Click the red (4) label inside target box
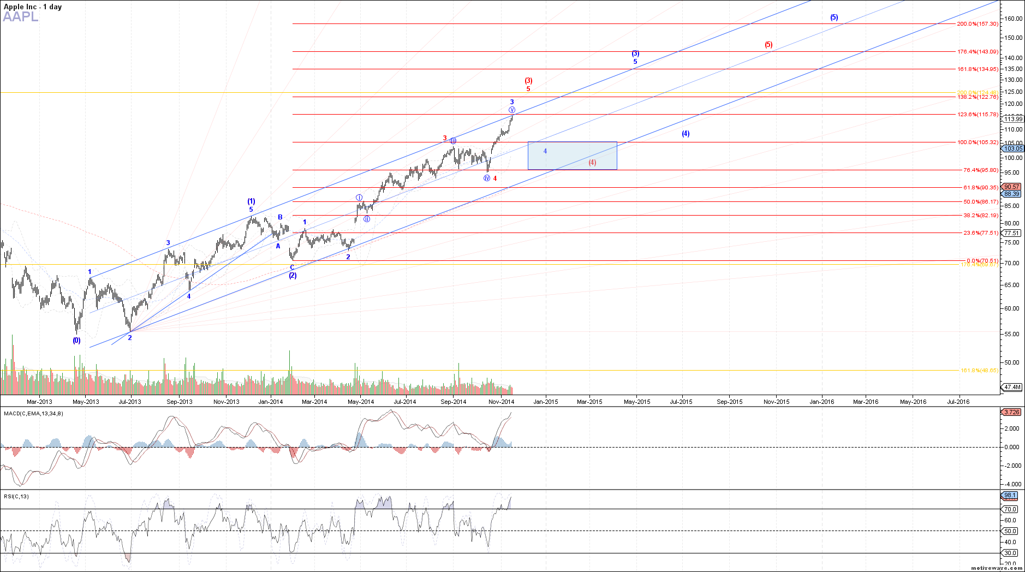Image resolution: width=1025 pixels, height=572 pixels. 592,163
